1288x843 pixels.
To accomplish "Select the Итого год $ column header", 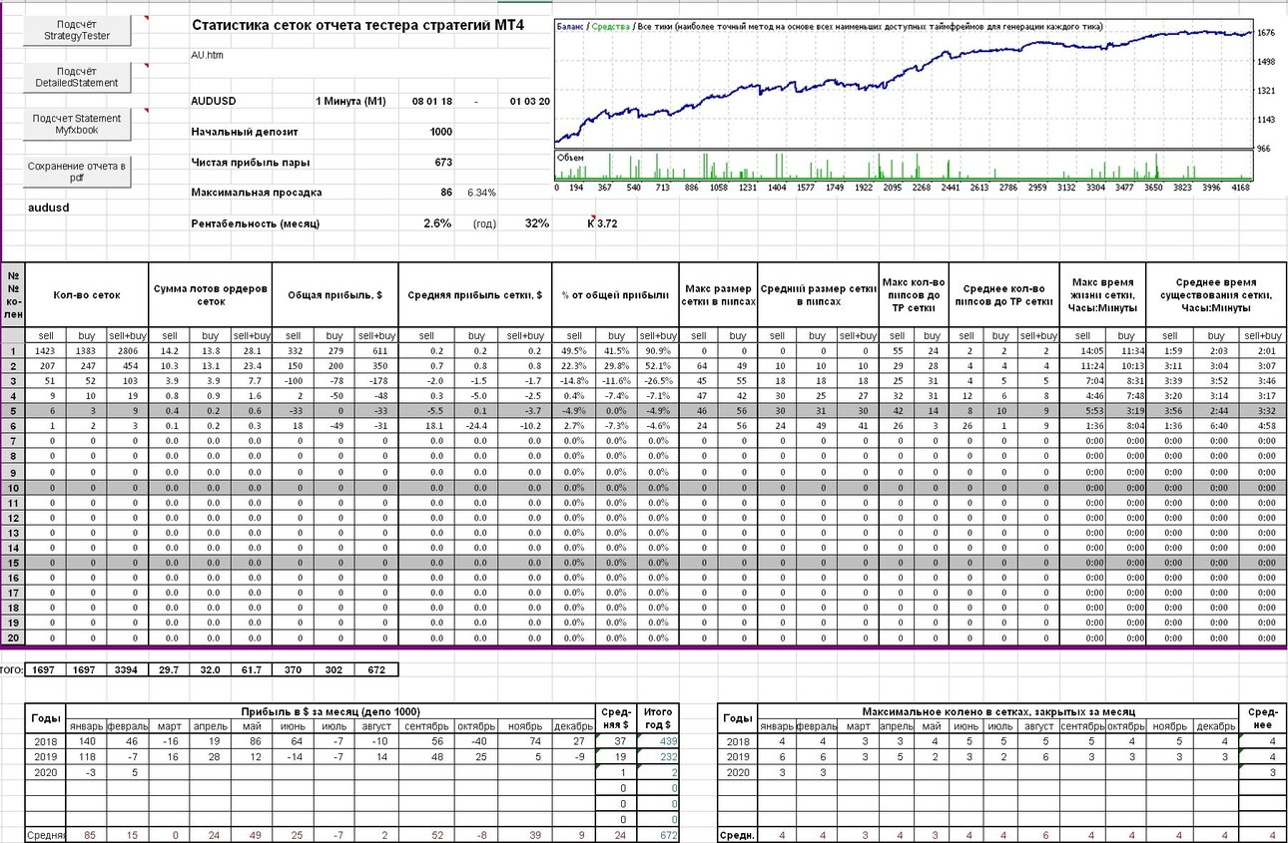I will tap(658, 718).
